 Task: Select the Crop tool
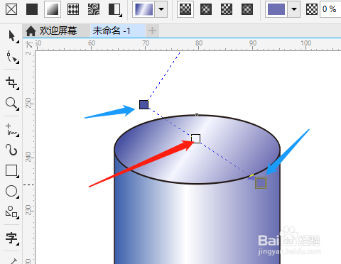tap(12, 83)
